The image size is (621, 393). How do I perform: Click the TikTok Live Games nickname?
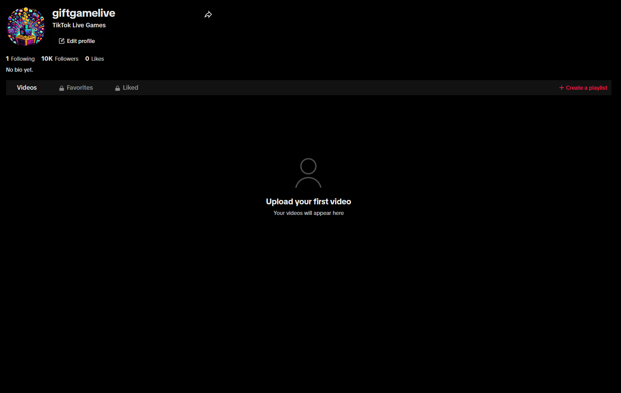[x=79, y=25]
